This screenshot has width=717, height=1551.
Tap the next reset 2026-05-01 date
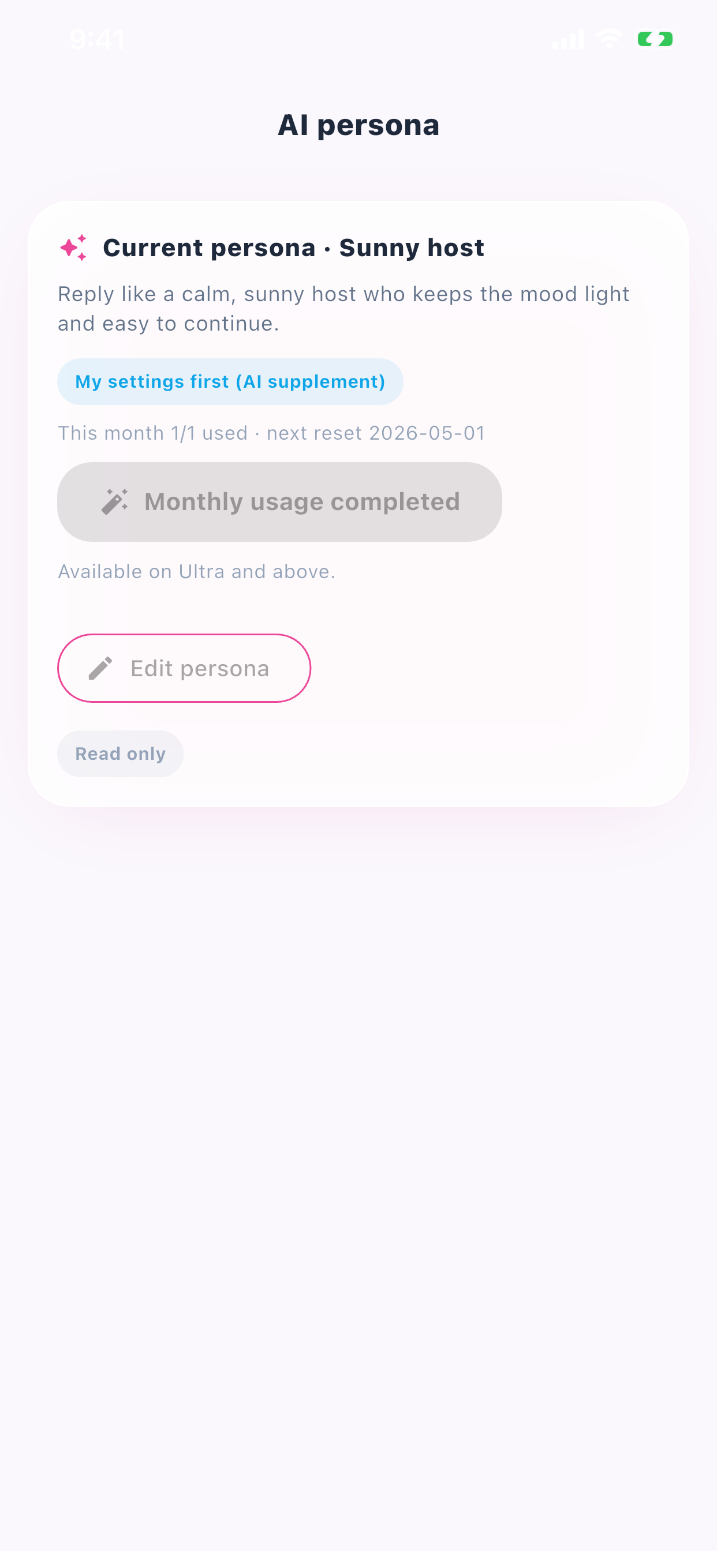(x=375, y=433)
